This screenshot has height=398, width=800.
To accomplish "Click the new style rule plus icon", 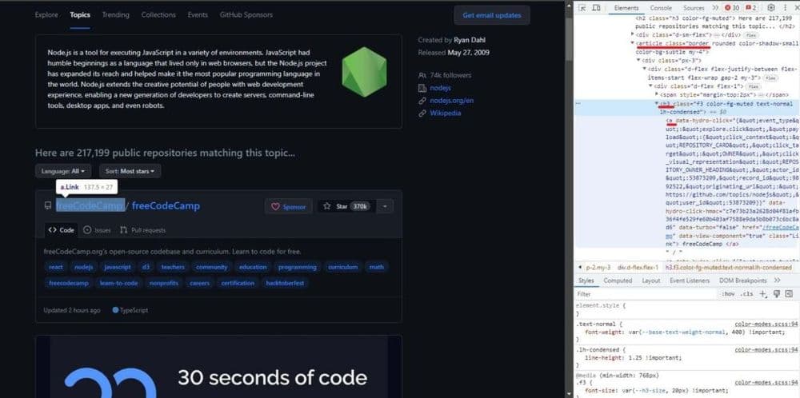I will pos(762,294).
